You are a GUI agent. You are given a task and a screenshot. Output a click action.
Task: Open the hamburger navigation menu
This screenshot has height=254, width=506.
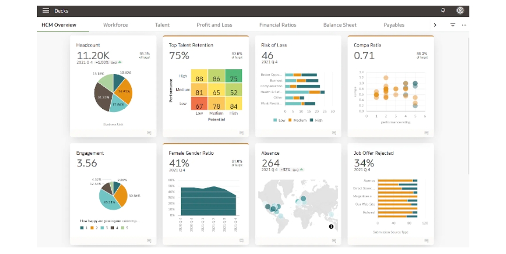(45, 11)
